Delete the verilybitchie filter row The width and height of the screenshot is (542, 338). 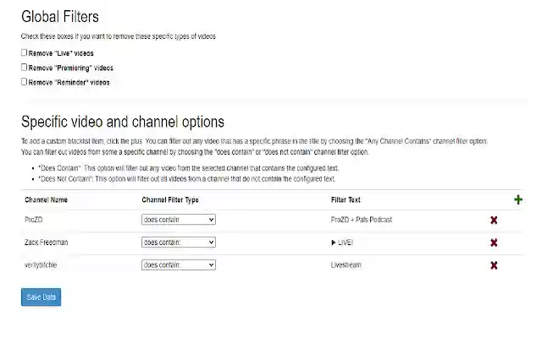pos(494,265)
